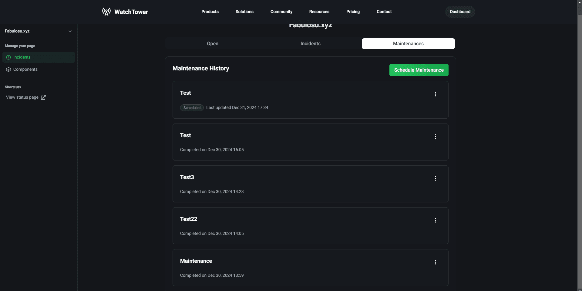Click the Pricing menu item
This screenshot has width=582, height=291.
(x=353, y=12)
